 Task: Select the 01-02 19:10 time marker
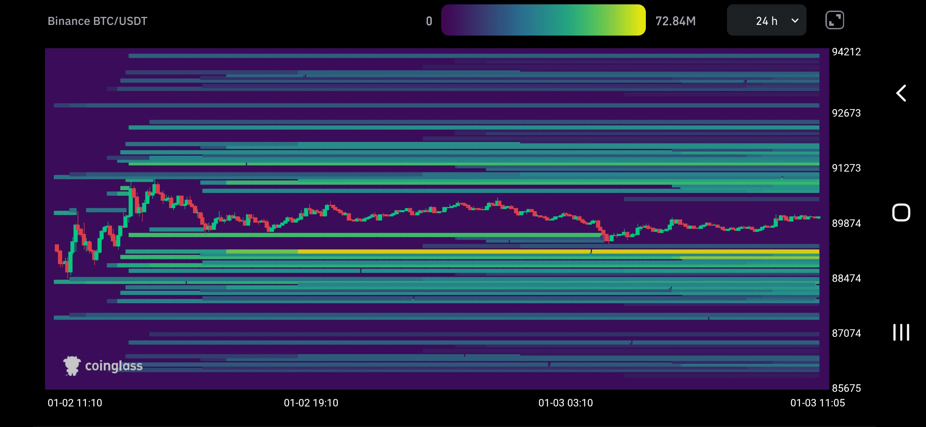tap(311, 403)
